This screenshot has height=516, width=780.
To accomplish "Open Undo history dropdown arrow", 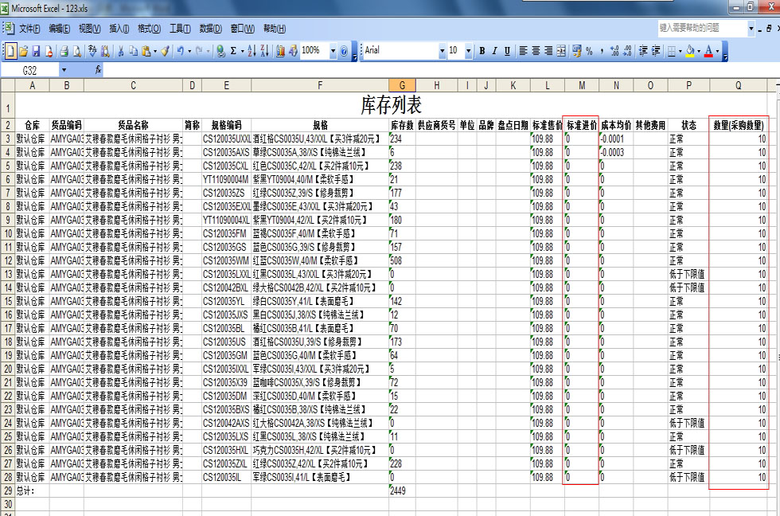I will pyautogui.click(x=189, y=51).
